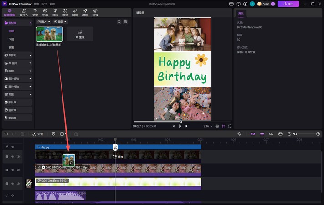Toggle eye icon on the audio track

(13, 195)
